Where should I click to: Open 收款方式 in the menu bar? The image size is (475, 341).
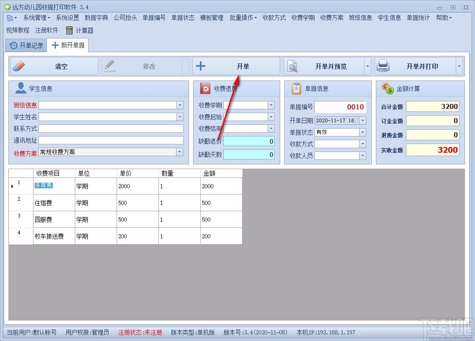point(274,18)
